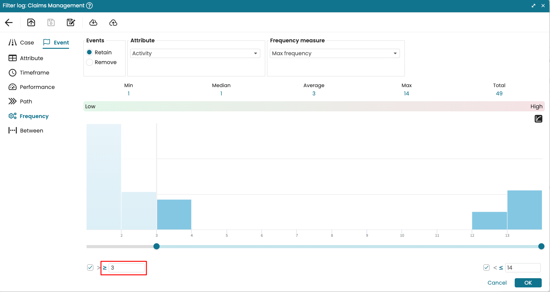Click the cloud upload icon
550x292 pixels.
pyautogui.click(x=113, y=22)
